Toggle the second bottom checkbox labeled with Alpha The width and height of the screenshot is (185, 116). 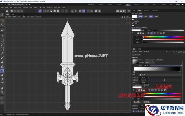138,111
